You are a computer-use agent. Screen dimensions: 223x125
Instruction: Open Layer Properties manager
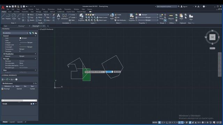(x=81, y=17)
